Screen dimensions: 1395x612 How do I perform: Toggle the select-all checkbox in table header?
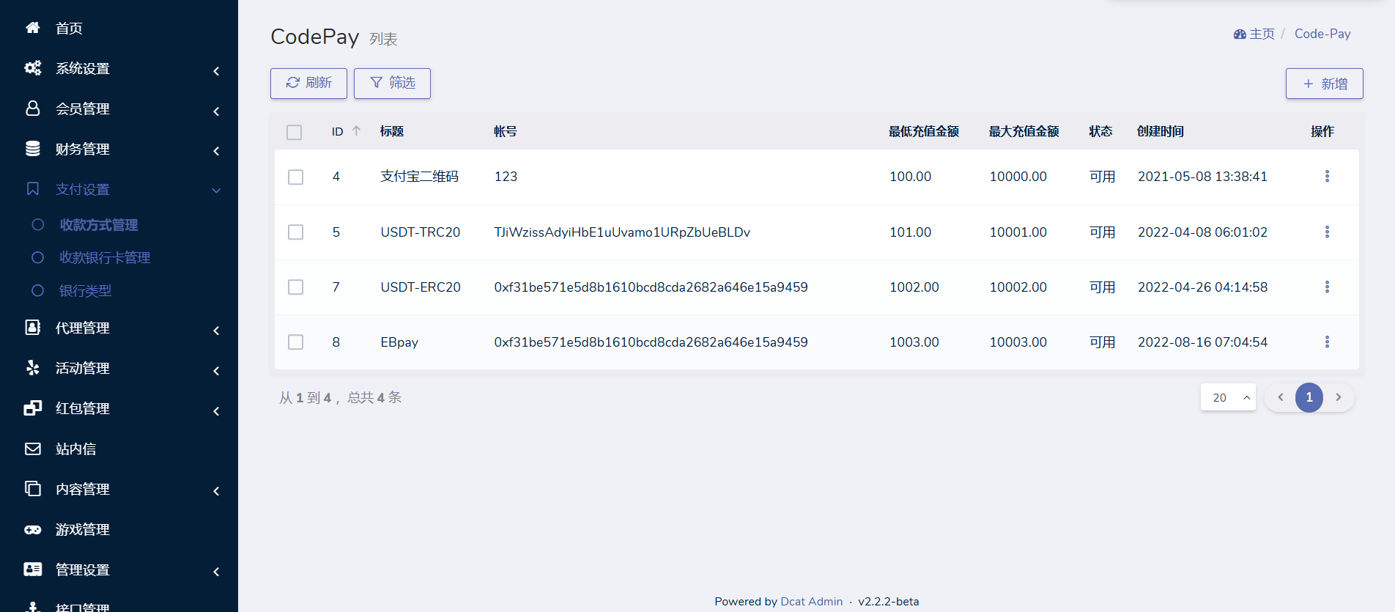click(x=295, y=133)
